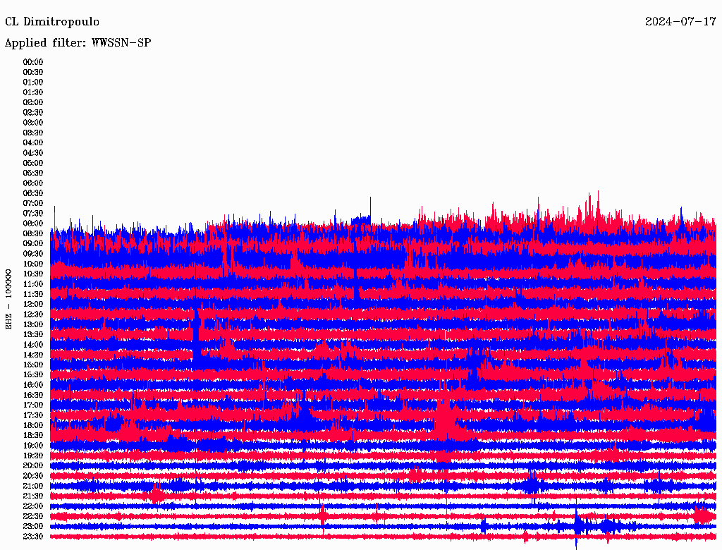Select the 00:30 time label
Image resolution: width=722 pixels, height=550 pixels.
(x=33, y=72)
